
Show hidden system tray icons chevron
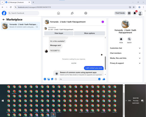click(126, 101)
